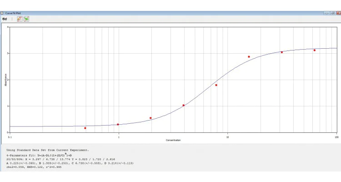341x182 pixels.
Task: Click the red data point at absorbance 1
Action: point(183,106)
